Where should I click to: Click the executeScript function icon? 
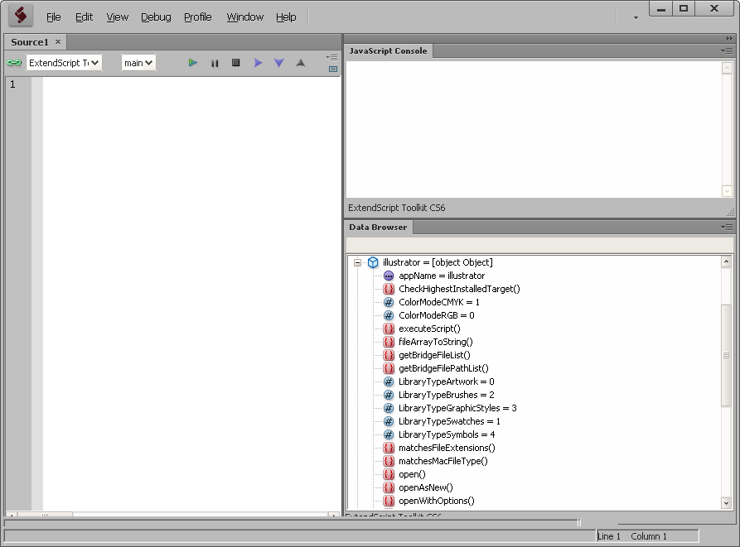coord(389,329)
